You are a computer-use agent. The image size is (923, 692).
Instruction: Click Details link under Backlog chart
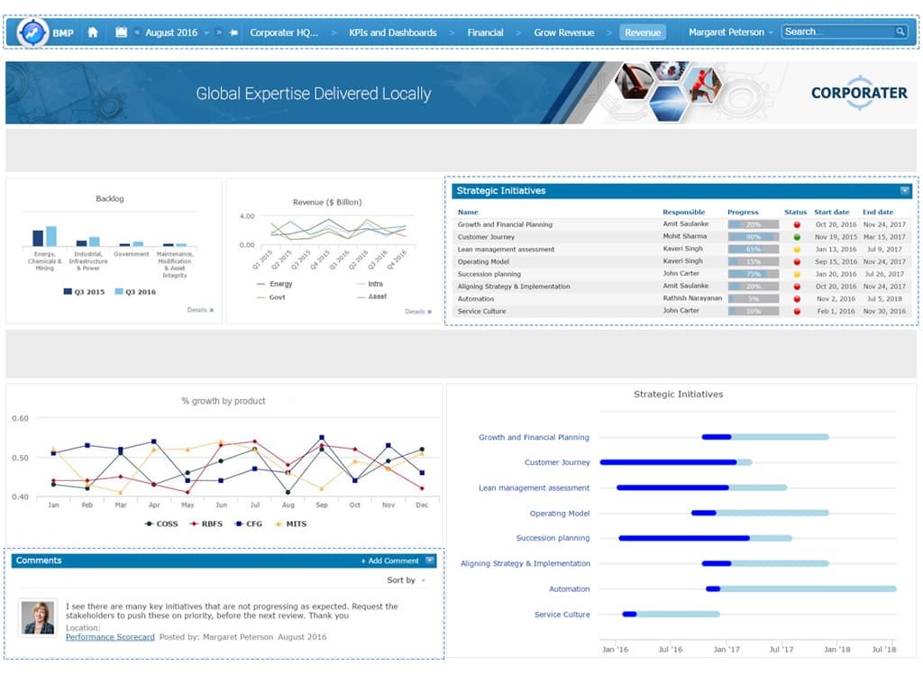coord(200,310)
